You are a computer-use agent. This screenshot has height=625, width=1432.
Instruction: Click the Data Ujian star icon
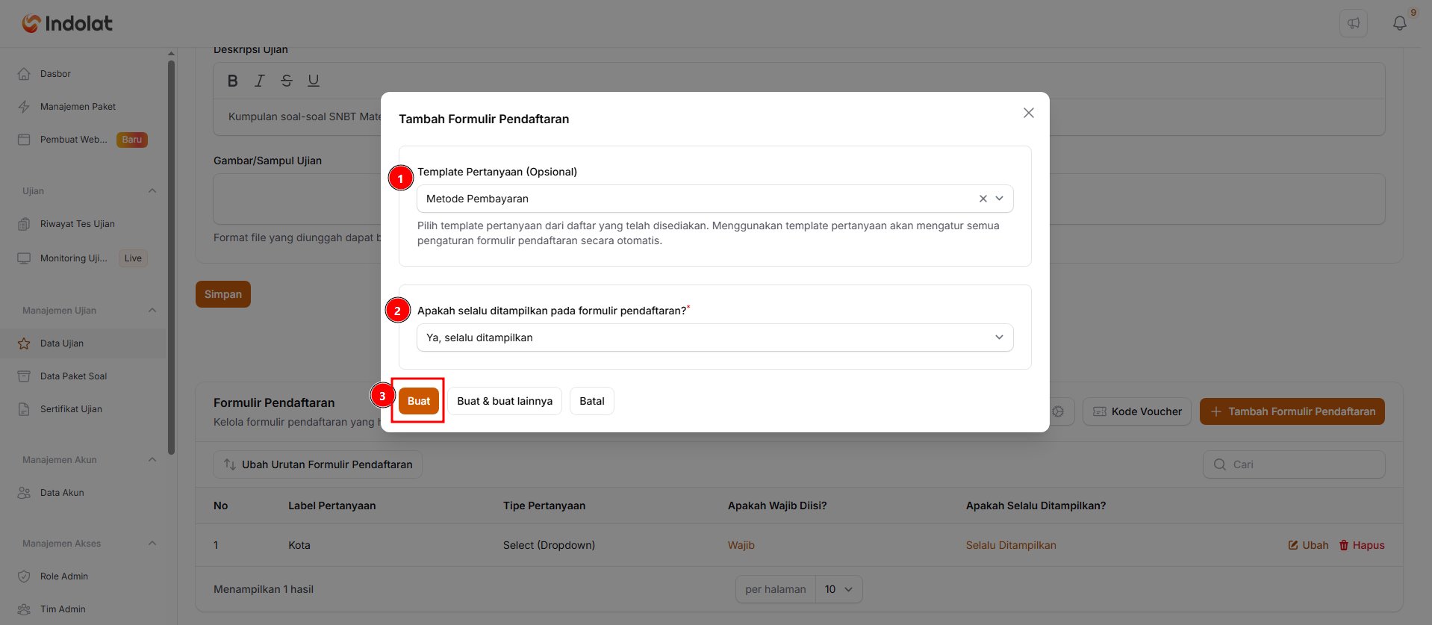tap(24, 343)
